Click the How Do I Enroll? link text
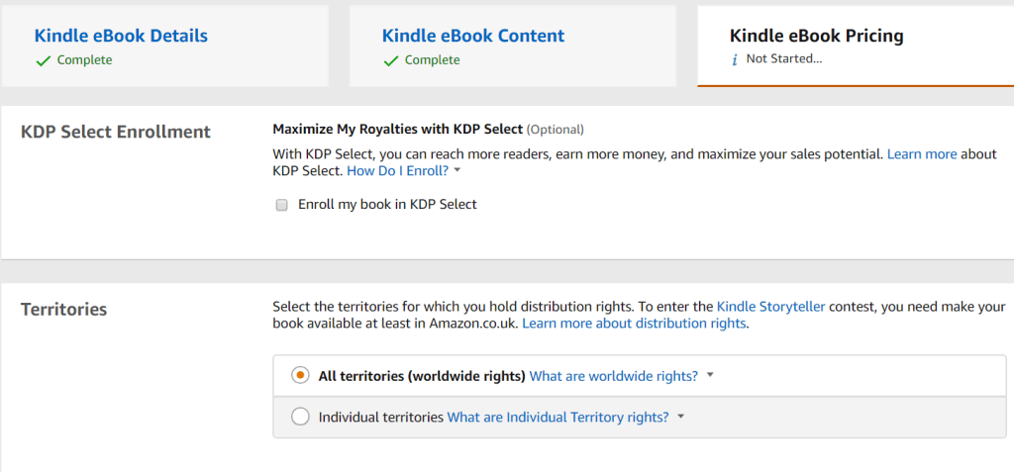1014x472 pixels. 397,171
